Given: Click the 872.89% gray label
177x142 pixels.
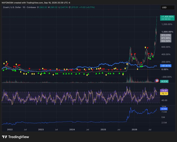Looking at the screenshot, I should pos(166,38).
